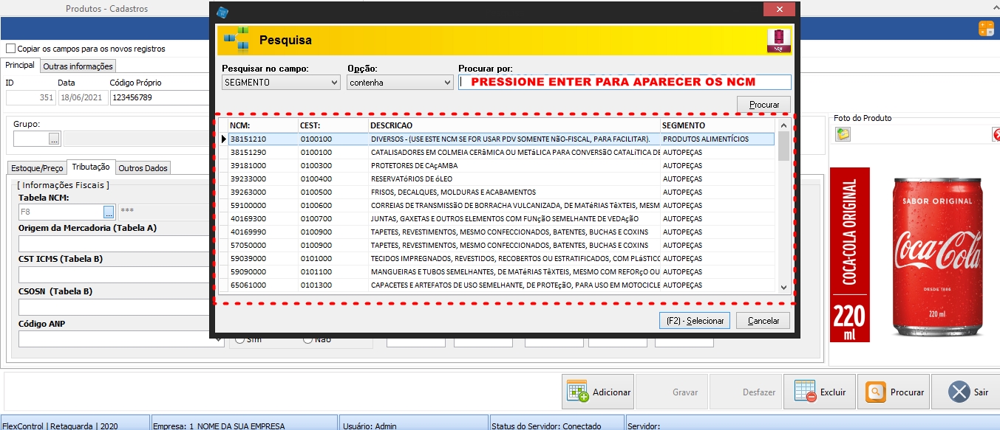Switch to the 'Outros Dados' tab

point(143,168)
